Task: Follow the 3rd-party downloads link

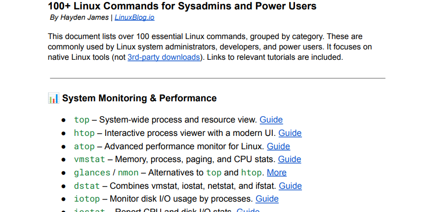Action: 164,57
